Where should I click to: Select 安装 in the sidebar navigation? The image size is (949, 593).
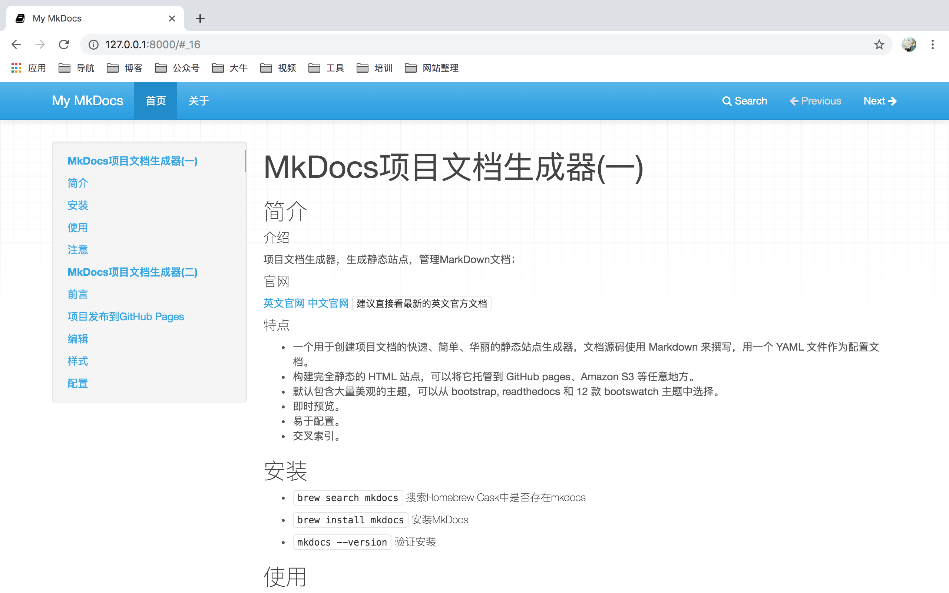[77, 205]
